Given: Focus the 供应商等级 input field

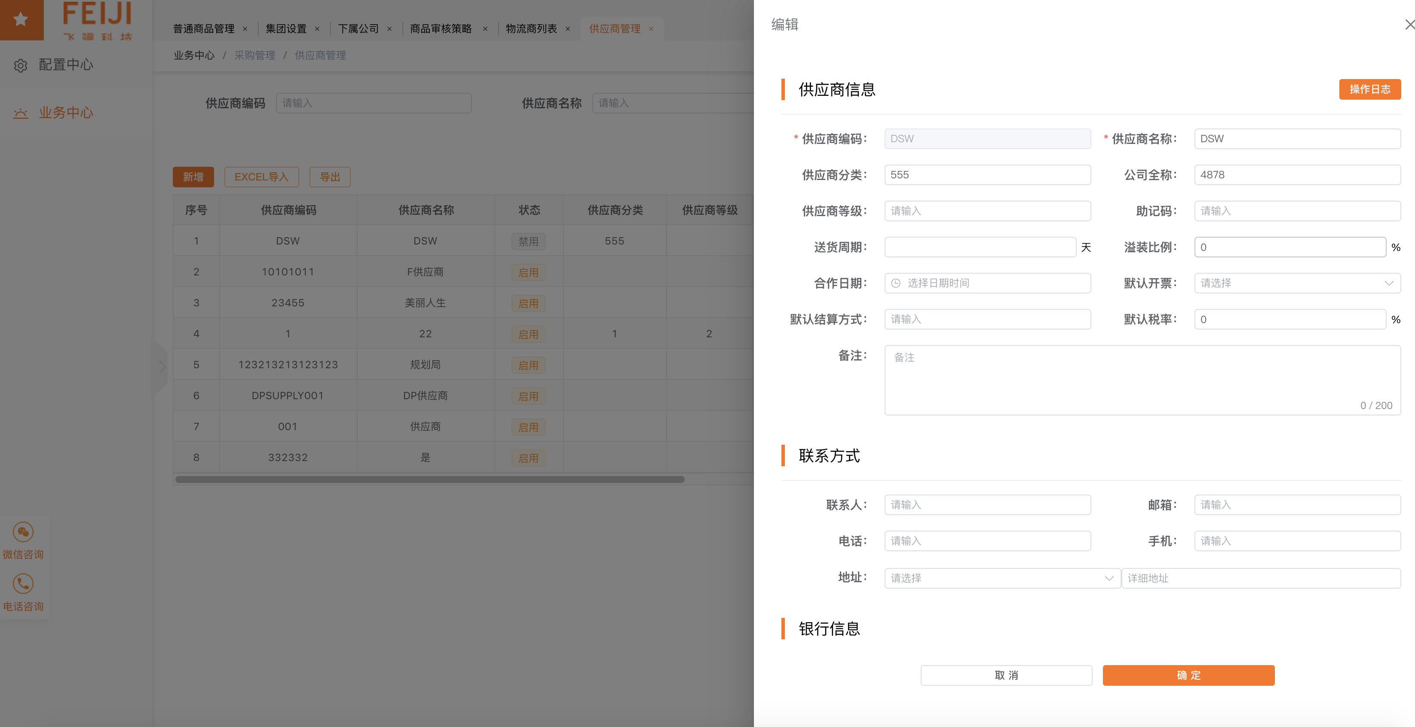Looking at the screenshot, I should coord(988,211).
